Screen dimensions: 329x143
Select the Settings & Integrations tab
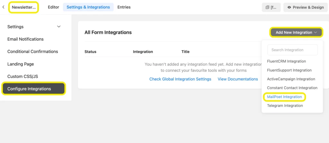point(88,7)
